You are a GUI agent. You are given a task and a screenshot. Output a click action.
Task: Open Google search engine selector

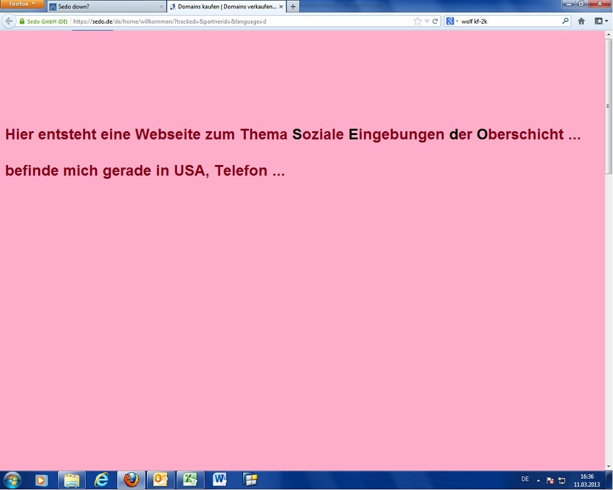click(452, 21)
